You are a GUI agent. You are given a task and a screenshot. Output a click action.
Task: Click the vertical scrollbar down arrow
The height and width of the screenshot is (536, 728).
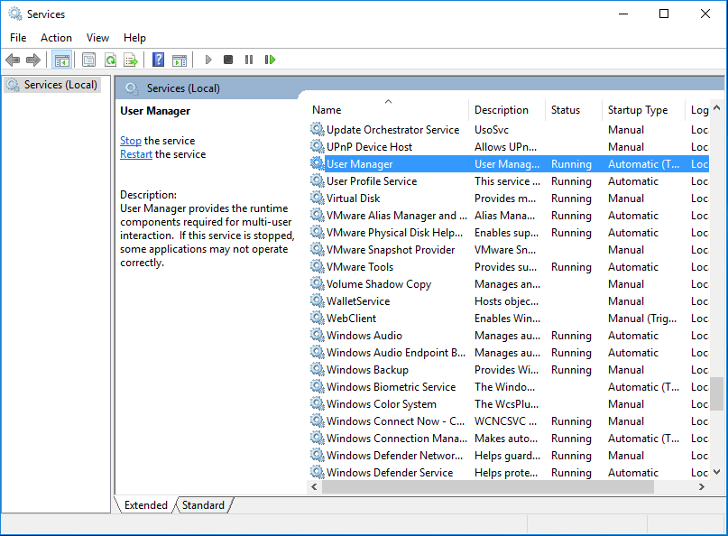tap(717, 472)
